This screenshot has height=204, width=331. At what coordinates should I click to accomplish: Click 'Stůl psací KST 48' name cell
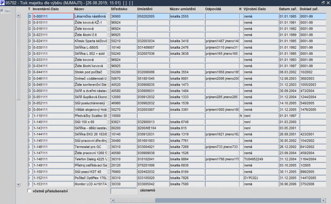(x=91, y=171)
